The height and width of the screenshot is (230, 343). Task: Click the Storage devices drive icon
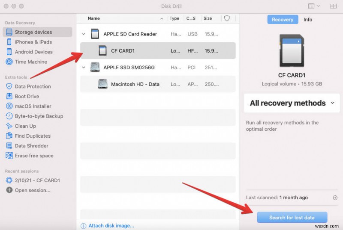[x=9, y=32]
